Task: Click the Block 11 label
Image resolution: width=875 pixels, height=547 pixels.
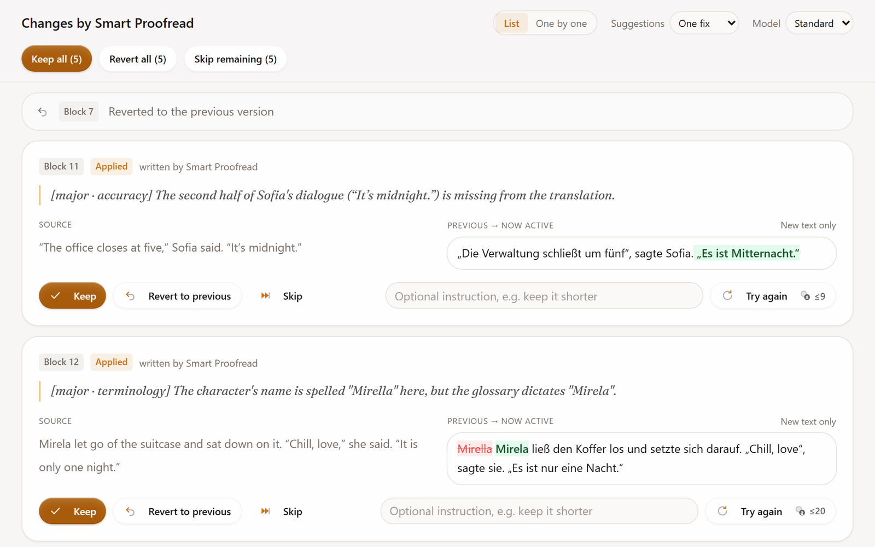Action: coord(61,166)
